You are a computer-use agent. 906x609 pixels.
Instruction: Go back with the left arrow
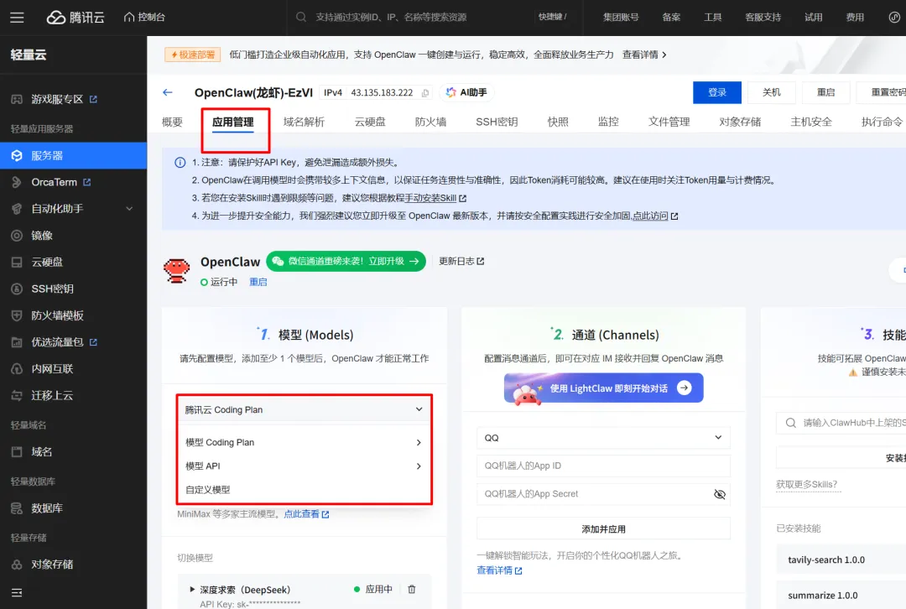click(168, 92)
